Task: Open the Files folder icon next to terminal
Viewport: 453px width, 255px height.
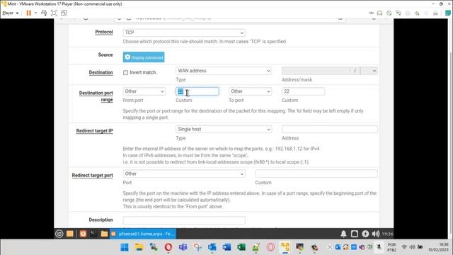Action: tap(104, 234)
